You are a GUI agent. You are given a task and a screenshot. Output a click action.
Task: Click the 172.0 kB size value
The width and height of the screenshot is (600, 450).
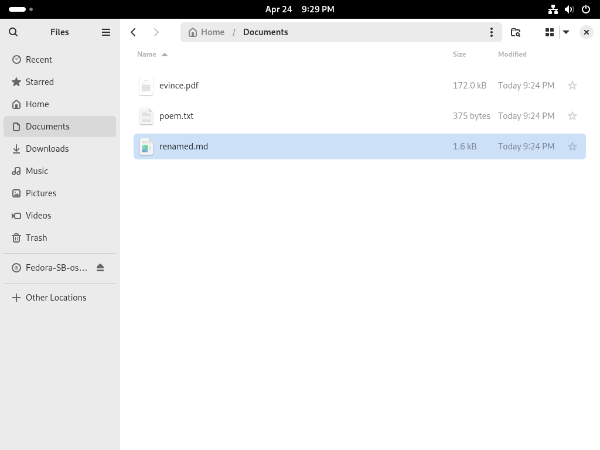coord(469,86)
